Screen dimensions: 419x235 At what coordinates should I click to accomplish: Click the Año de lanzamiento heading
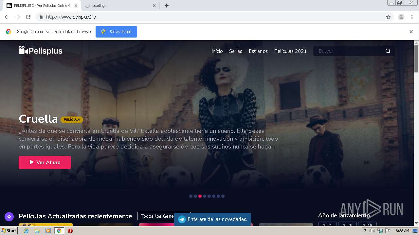344,215
